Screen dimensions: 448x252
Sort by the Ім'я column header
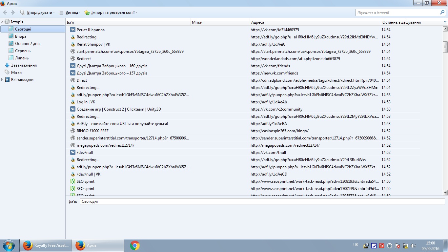(128, 22)
